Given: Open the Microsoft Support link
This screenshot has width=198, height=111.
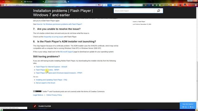Looking at the screenshot, I should click(x=67, y=52).
